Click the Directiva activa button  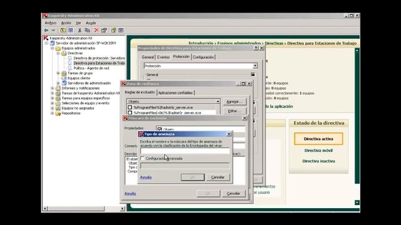pyautogui.click(x=318, y=139)
